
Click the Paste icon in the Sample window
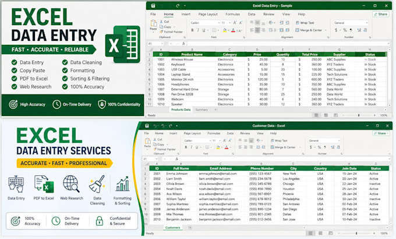154,24
